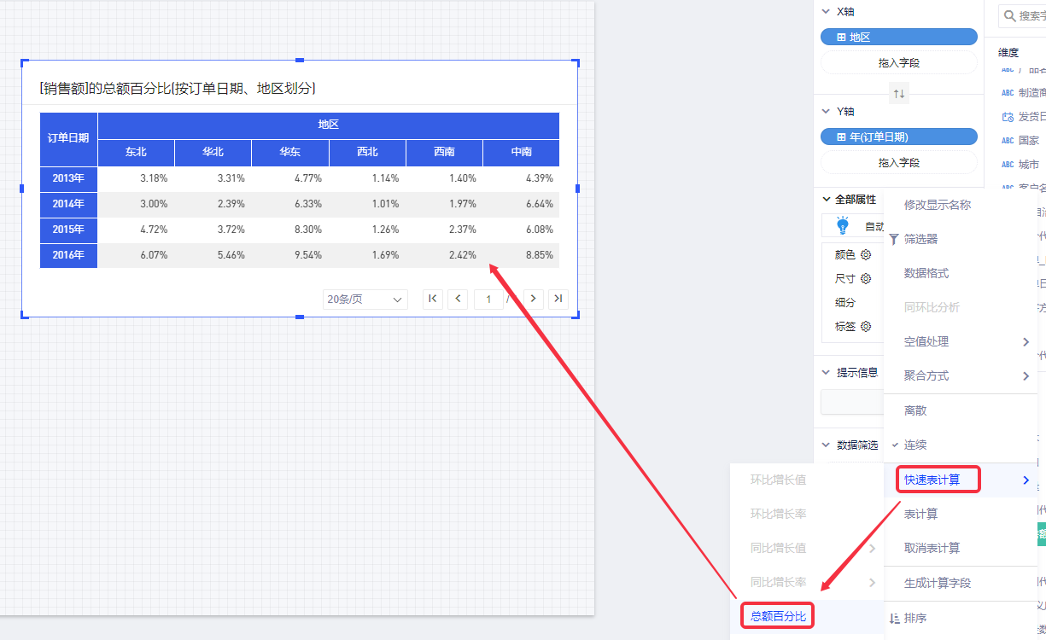Go to the previous table page
1046x640 pixels.
pos(458,299)
